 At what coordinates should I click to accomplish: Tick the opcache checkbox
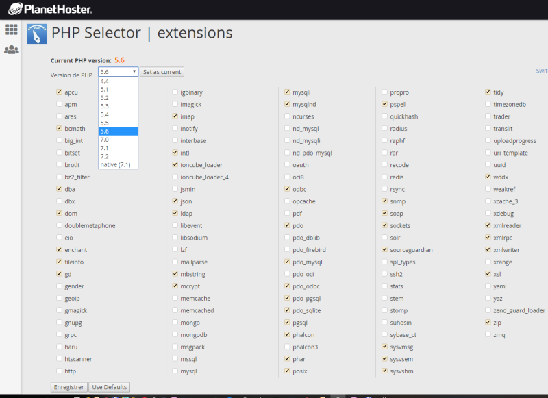coord(287,201)
